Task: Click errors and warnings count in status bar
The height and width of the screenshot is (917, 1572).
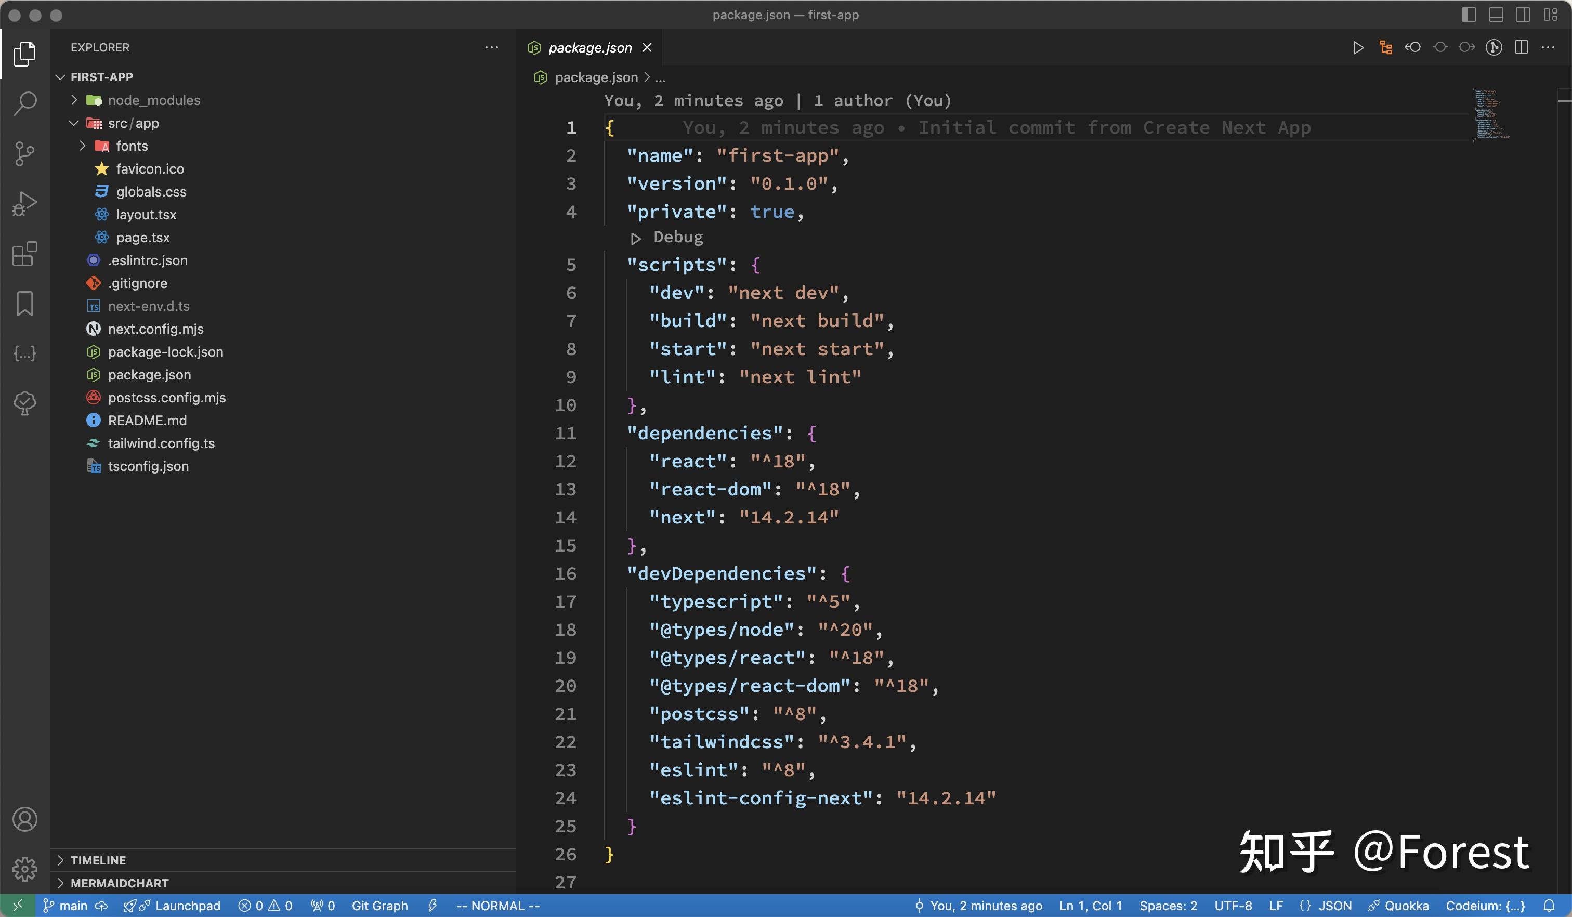Action: (266, 906)
